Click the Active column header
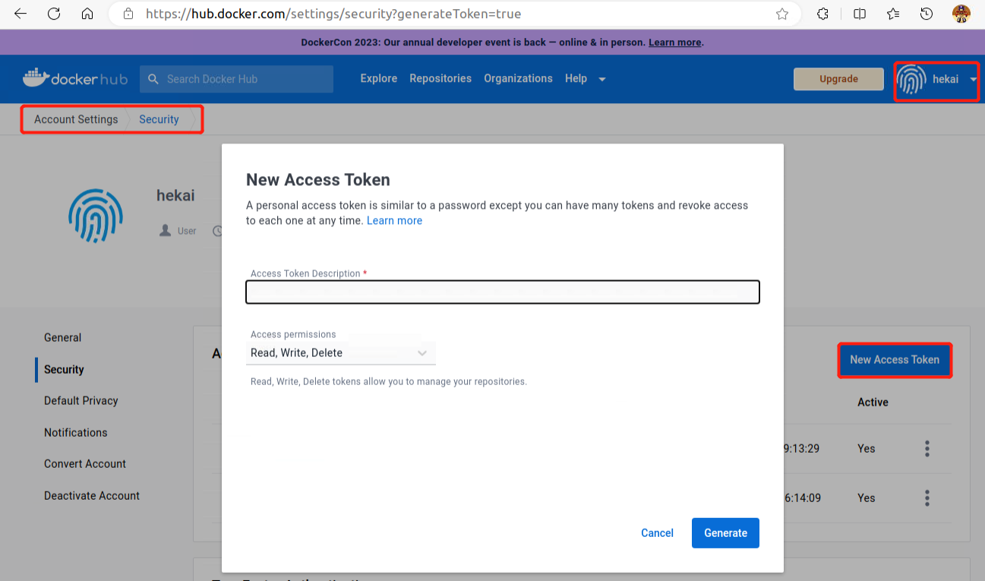This screenshot has height=581, width=985. click(873, 403)
